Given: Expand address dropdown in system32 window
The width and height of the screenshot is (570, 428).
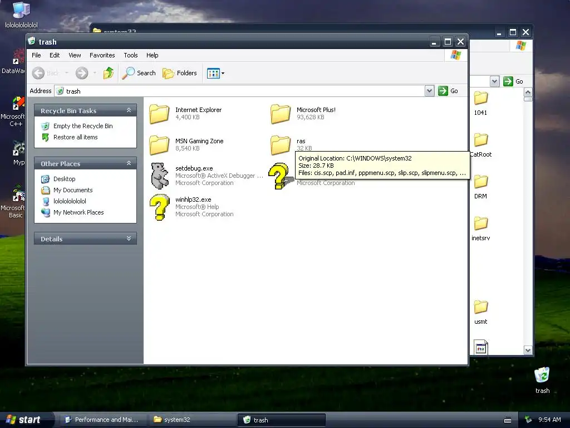Looking at the screenshot, I should point(494,81).
